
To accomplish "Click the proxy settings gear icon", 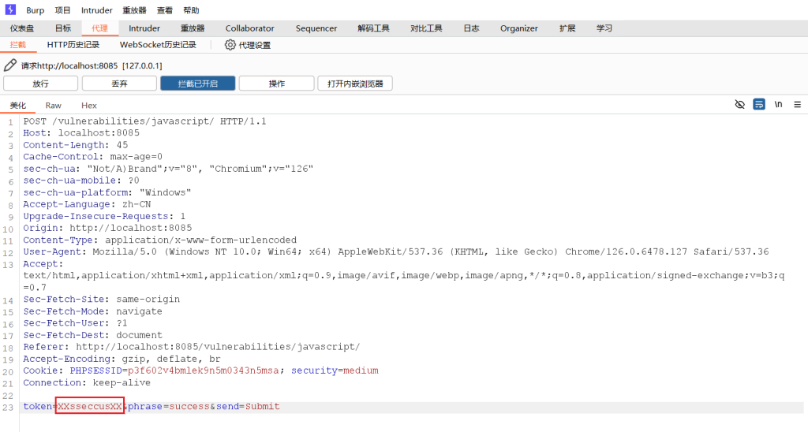I will coord(230,45).
